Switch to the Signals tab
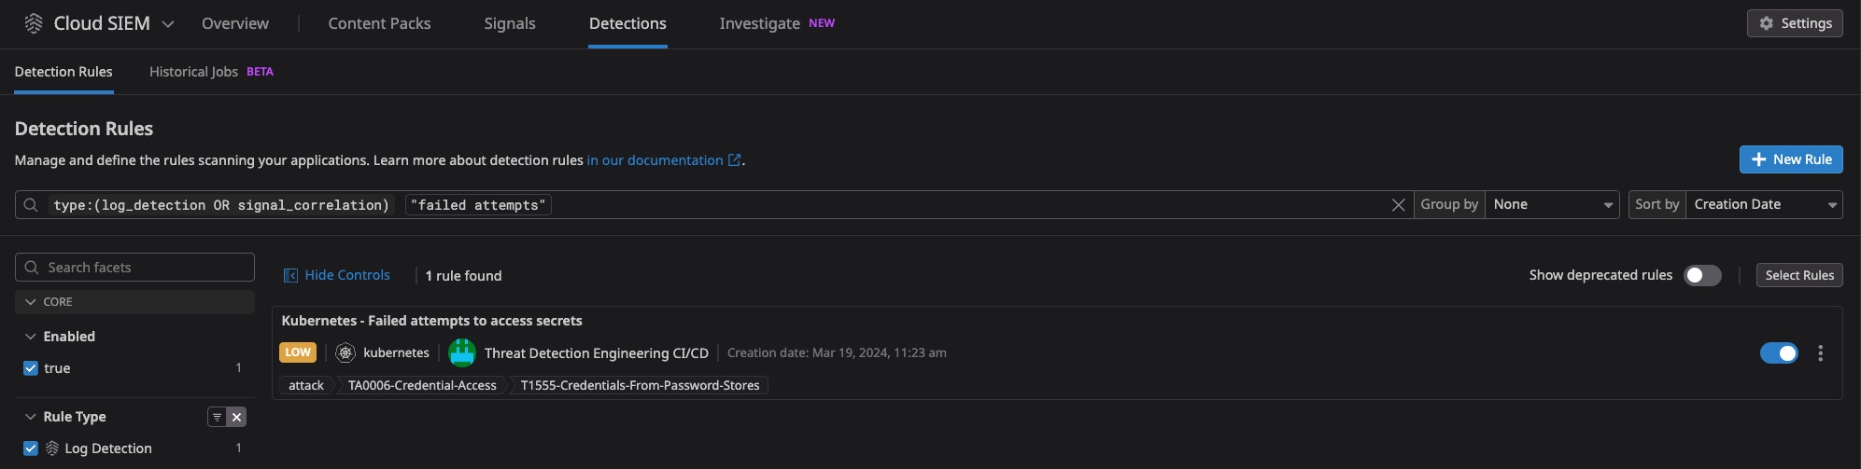This screenshot has height=469, width=1861. click(x=509, y=23)
